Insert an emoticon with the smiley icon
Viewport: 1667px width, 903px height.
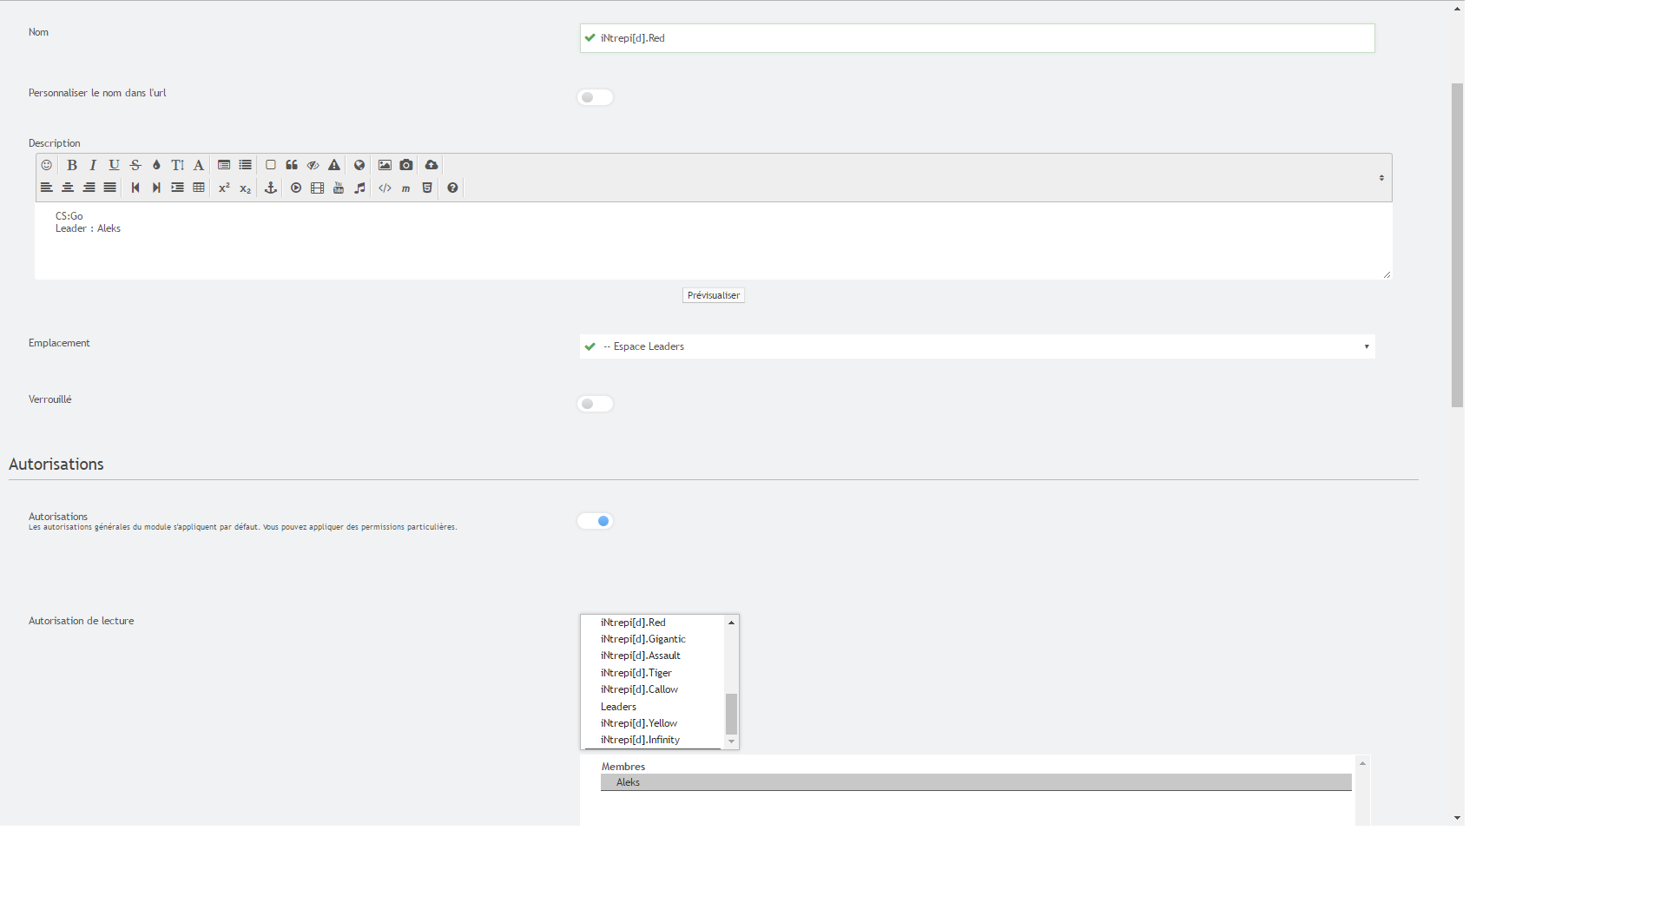pyautogui.click(x=47, y=165)
